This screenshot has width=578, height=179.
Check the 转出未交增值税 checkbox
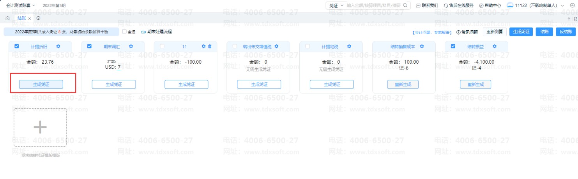(x=235, y=46)
